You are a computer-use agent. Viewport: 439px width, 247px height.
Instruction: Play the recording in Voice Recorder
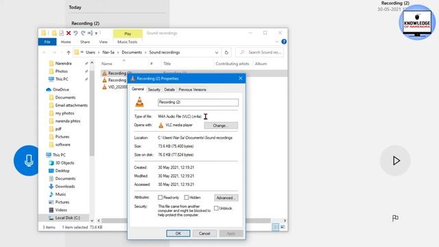tap(395, 161)
